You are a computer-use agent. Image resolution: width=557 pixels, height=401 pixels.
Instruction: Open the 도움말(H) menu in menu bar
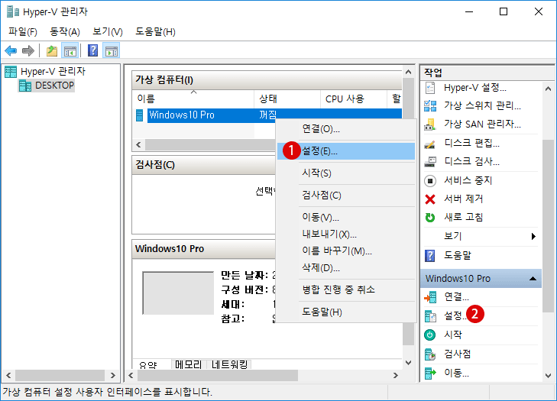point(155,32)
